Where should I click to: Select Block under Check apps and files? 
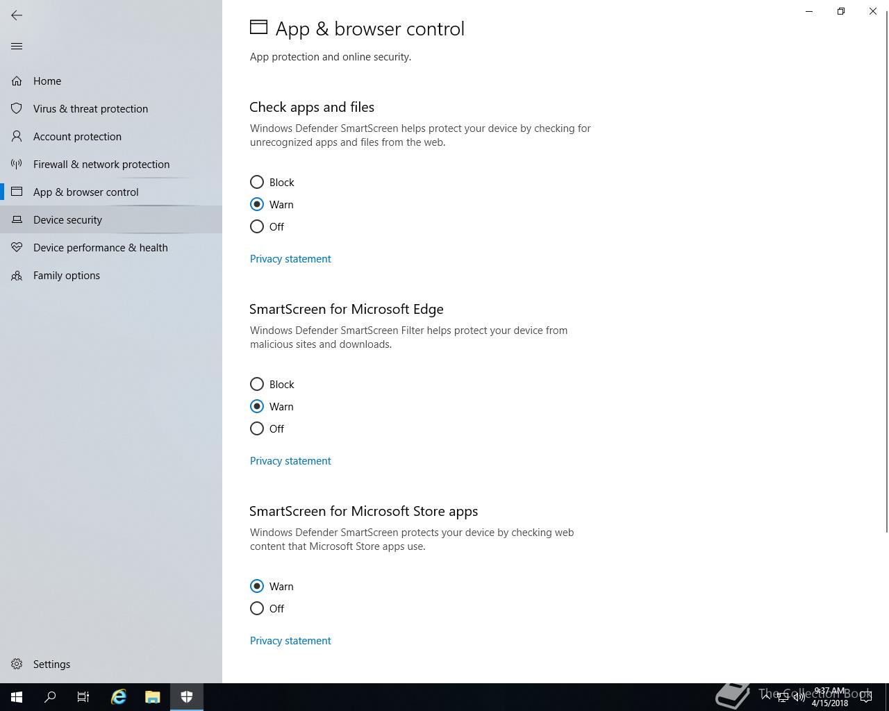coord(257,182)
